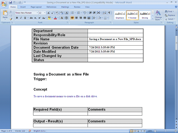The image size is (178, 133).
Task: Click the zoom slider handle
Action: 165,131
